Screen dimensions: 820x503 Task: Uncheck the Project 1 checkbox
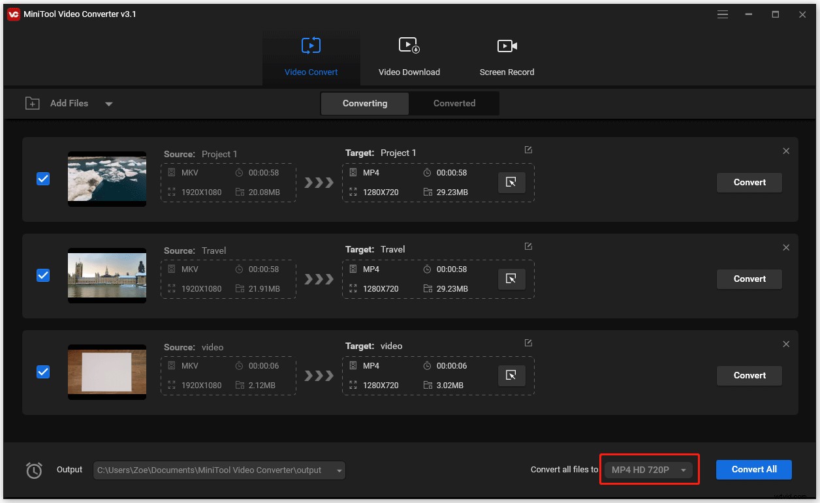(43, 178)
